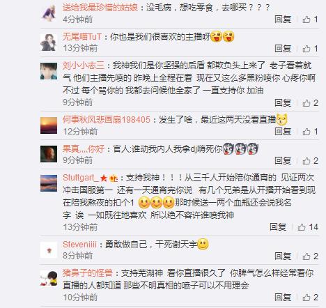
Task: Click 刘小小志三's avatar thumbnail
Action: pos(49,71)
